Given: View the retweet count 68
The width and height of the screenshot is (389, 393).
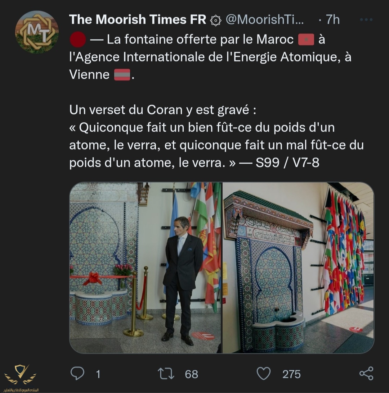Looking at the screenshot, I should [191, 374].
